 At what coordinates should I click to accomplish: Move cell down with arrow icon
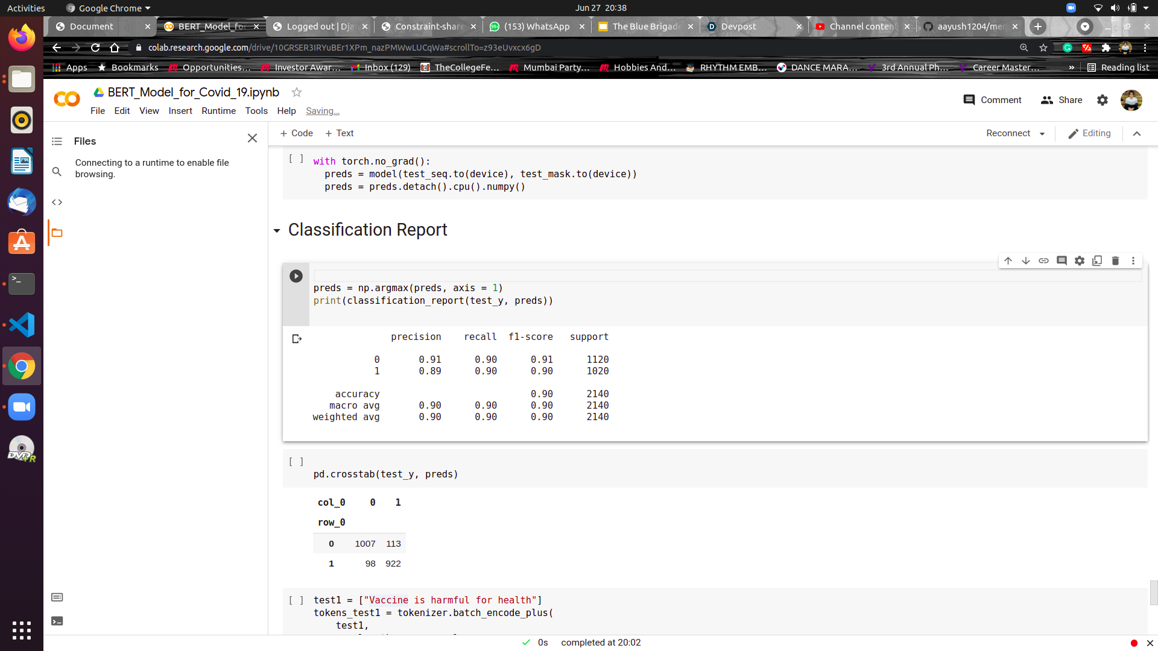[1025, 260]
